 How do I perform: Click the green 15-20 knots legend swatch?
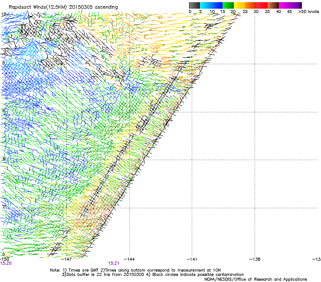[x=228, y=5]
